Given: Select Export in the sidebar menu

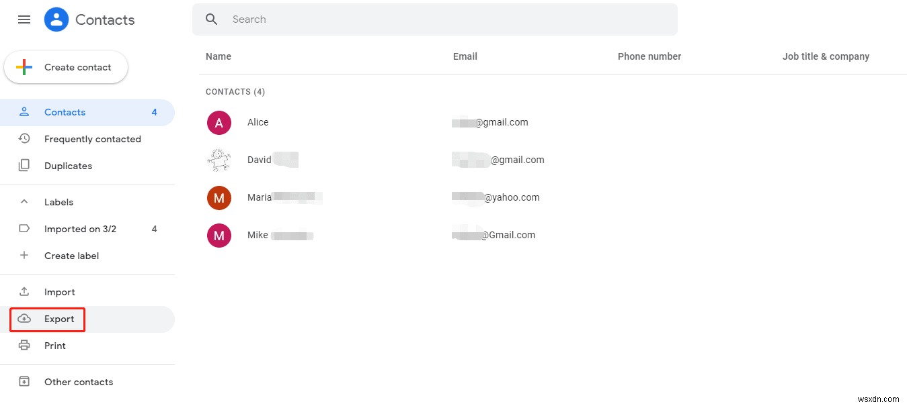Looking at the screenshot, I should tap(59, 319).
